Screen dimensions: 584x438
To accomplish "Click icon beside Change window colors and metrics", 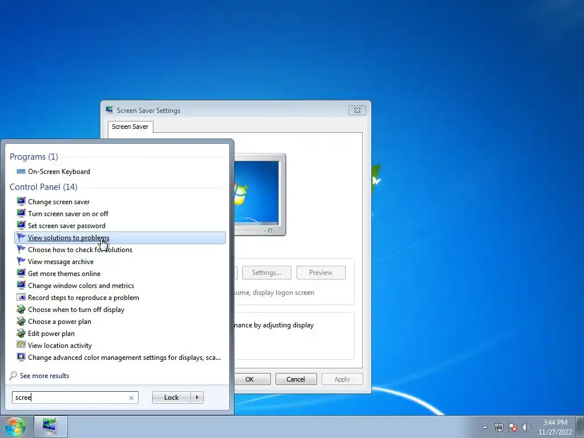I will tap(21, 285).
